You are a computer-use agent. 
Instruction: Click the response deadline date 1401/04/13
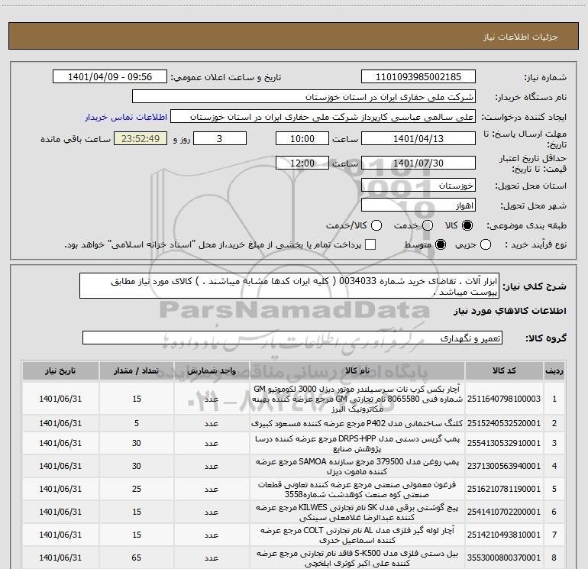click(418, 138)
